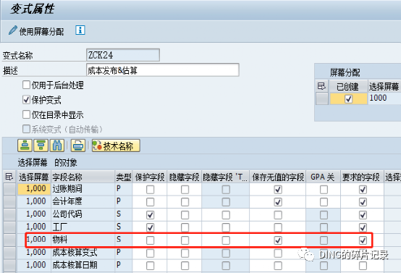Toggle GPA 关 checkbox for 会计年度
401x273 pixels.
click(324, 202)
